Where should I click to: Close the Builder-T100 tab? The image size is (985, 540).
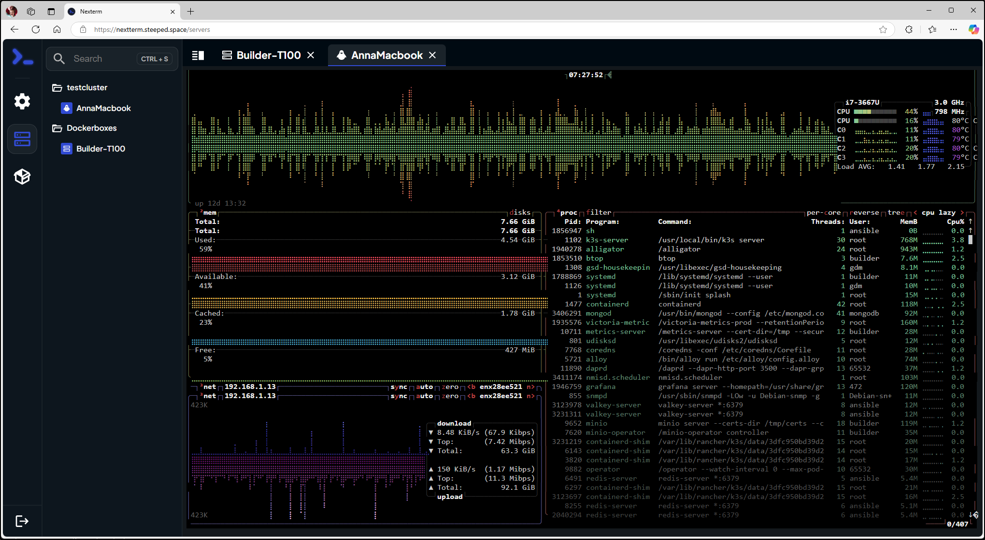(x=311, y=55)
